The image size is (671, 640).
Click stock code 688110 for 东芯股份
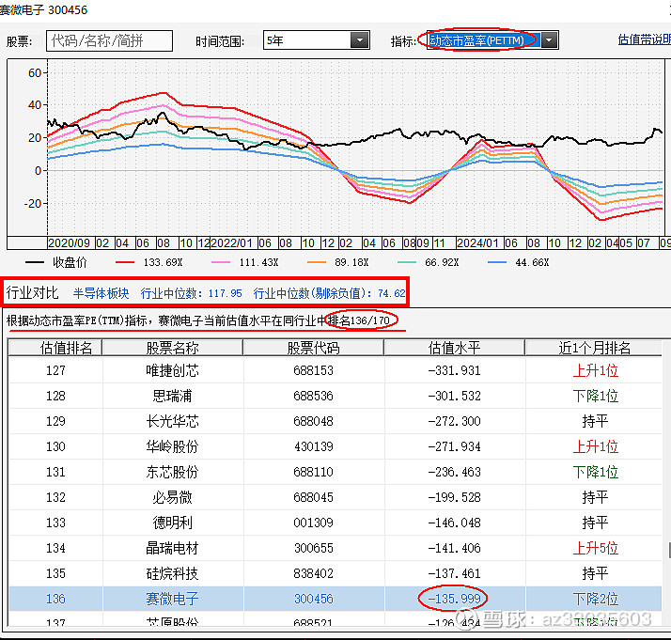point(313,472)
